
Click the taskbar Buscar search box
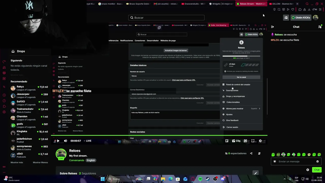point(125,179)
